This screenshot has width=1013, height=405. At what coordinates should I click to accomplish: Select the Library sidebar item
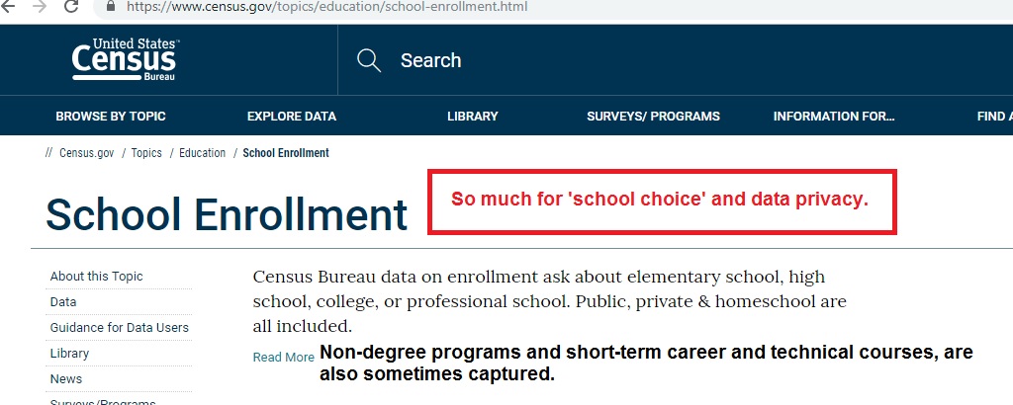click(x=69, y=354)
